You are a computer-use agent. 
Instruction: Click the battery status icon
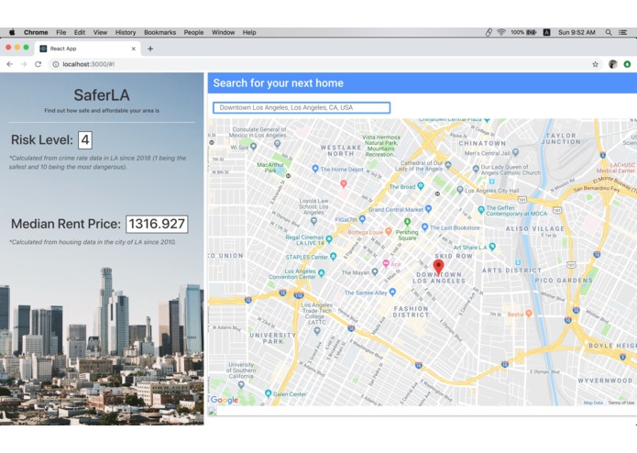click(x=532, y=32)
